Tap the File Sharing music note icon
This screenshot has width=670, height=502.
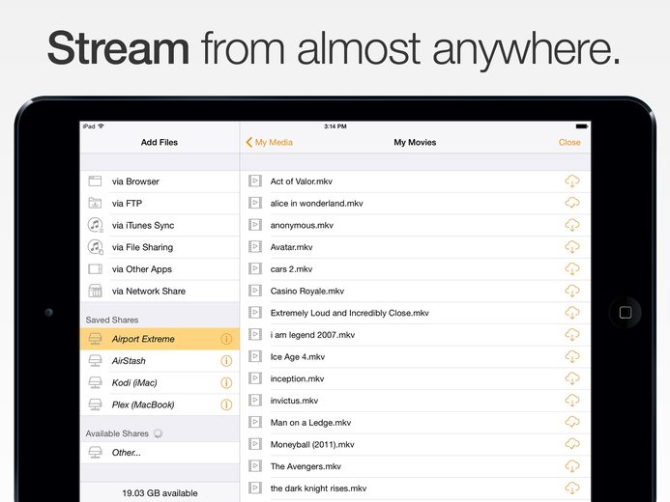[x=96, y=247]
